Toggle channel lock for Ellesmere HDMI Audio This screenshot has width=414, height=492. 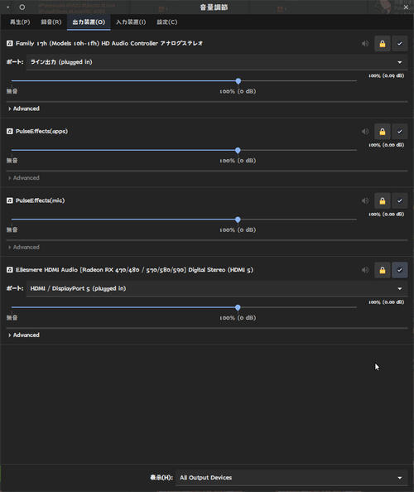383,270
